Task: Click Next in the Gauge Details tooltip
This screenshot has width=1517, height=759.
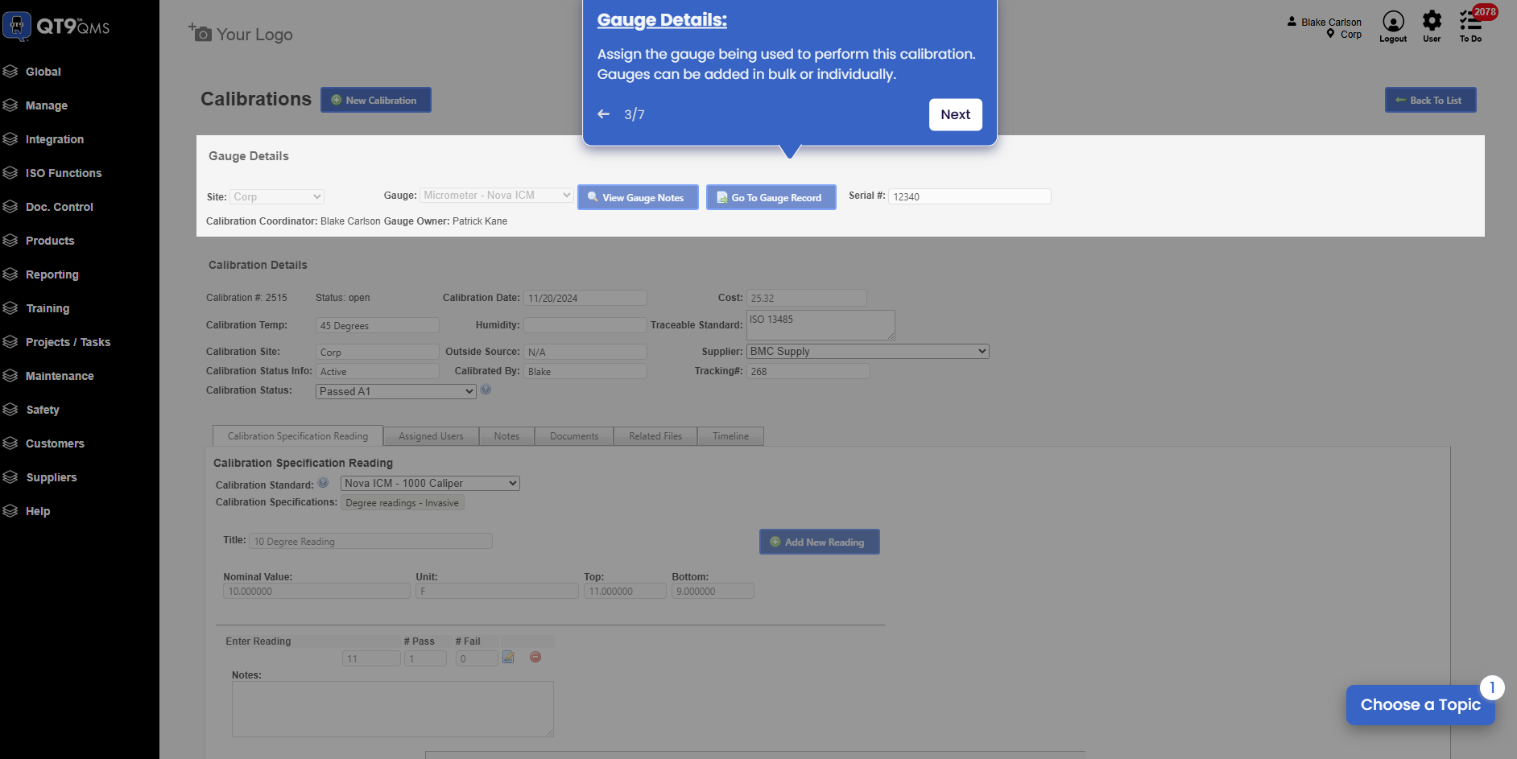Action: tap(955, 114)
